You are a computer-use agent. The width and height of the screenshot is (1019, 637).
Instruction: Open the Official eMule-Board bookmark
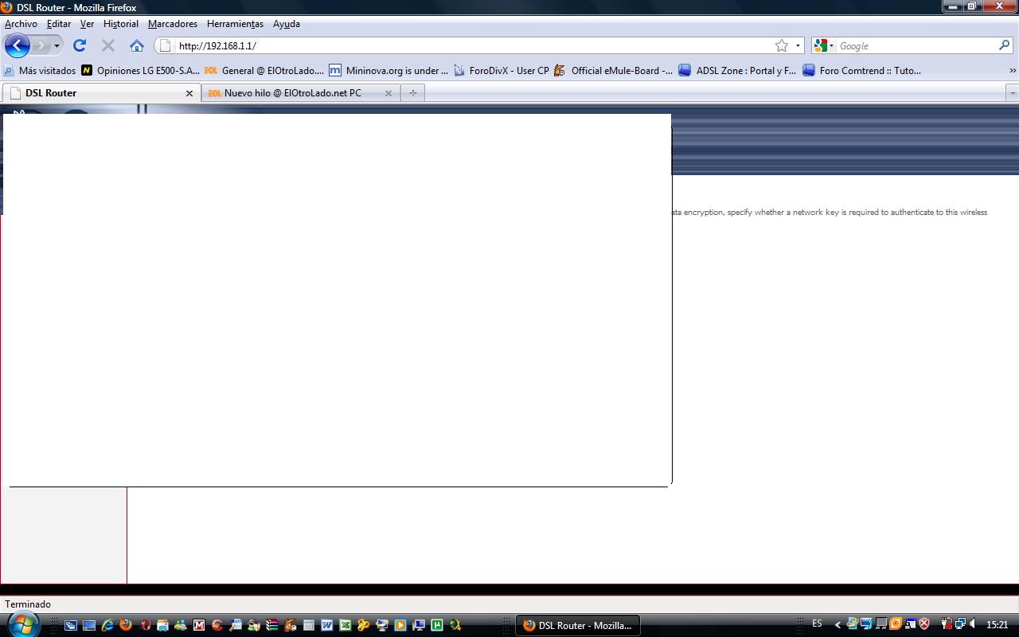coord(614,70)
